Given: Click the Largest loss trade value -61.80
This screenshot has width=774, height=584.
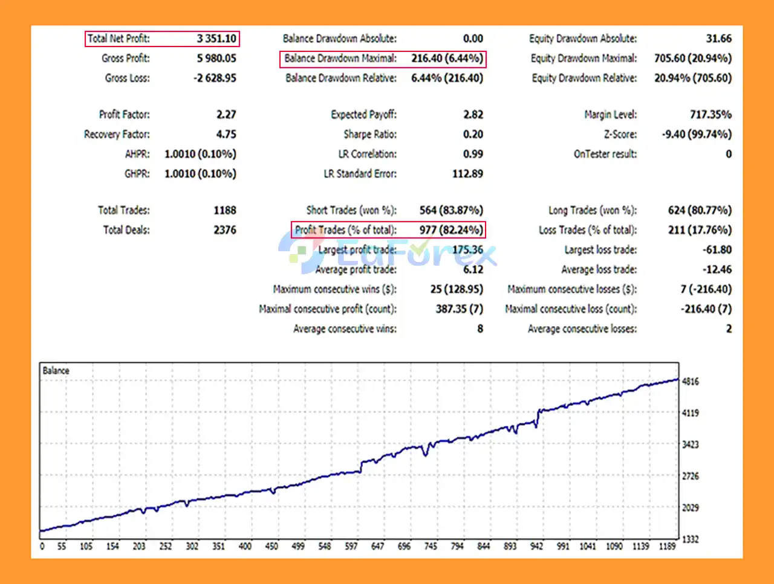Looking at the screenshot, I should pyautogui.click(x=717, y=250).
